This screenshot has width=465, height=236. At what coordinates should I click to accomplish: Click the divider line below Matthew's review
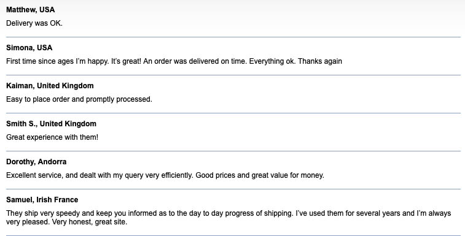233,37
